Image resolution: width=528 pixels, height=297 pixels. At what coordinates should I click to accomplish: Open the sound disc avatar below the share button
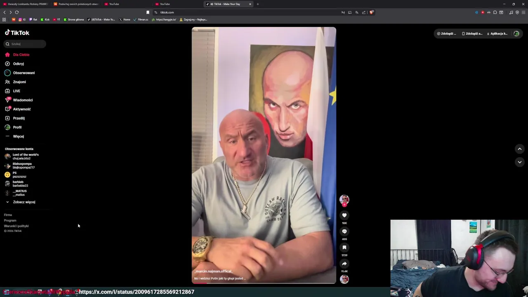pyautogui.click(x=344, y=279)
